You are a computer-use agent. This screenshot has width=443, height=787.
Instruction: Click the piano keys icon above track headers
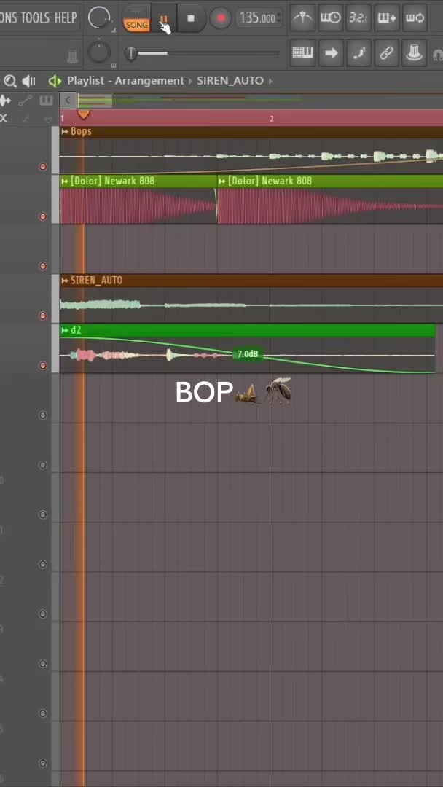pyautogui.click(x=46, y=101)
